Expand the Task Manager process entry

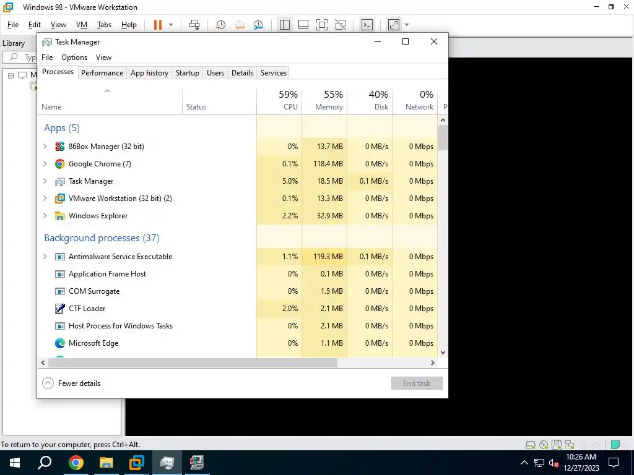tap(45, 181)
